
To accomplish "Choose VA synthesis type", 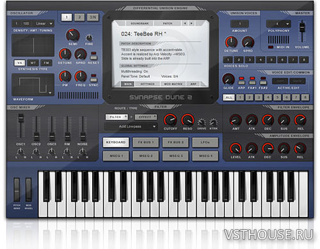I will (x=20, y=63).
